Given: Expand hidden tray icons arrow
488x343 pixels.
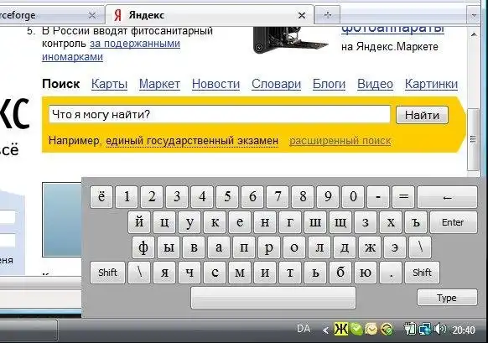Looking at the screenshot, I should [x=325, y=330].
